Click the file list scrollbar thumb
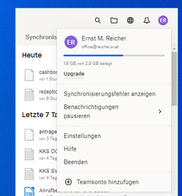This screenshot has height=196, width=182. [174, 79]
